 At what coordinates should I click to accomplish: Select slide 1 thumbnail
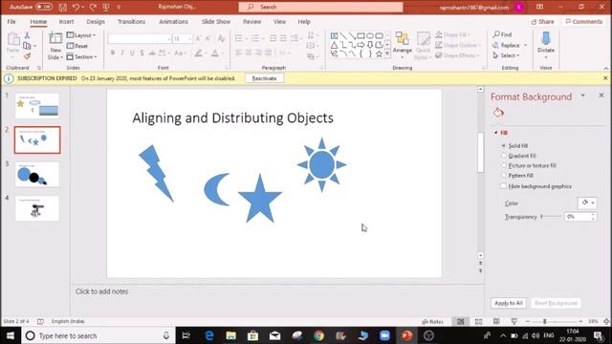click(37, 105)
